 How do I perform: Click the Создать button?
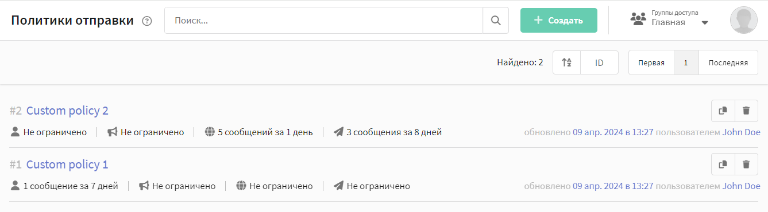click(559, 21)
